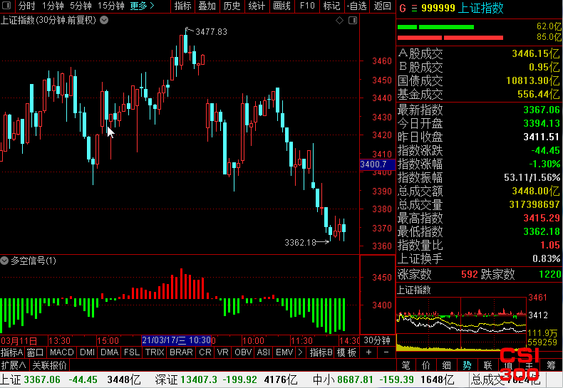Open 历史 history view

[x=232, y=6]
